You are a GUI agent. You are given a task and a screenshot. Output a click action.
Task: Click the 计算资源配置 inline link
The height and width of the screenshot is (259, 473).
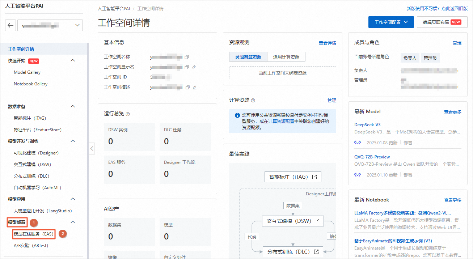[281, 122]
